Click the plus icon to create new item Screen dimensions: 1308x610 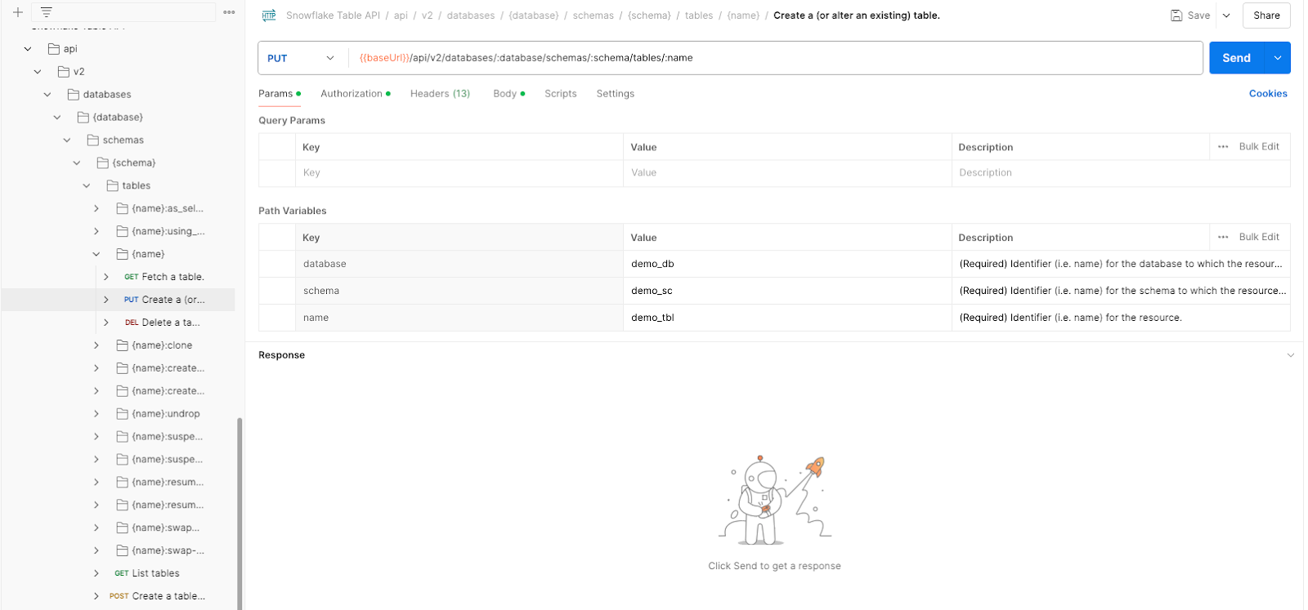(17, 12)
